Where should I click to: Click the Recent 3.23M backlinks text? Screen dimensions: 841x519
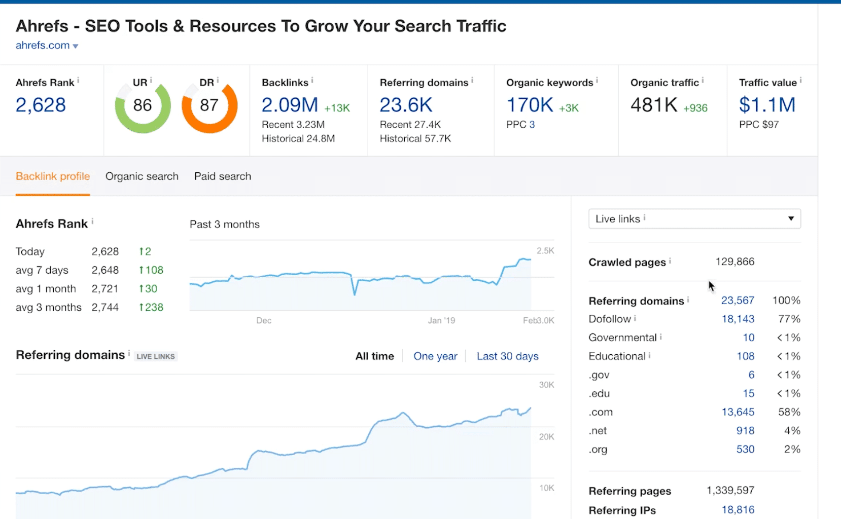293,125
